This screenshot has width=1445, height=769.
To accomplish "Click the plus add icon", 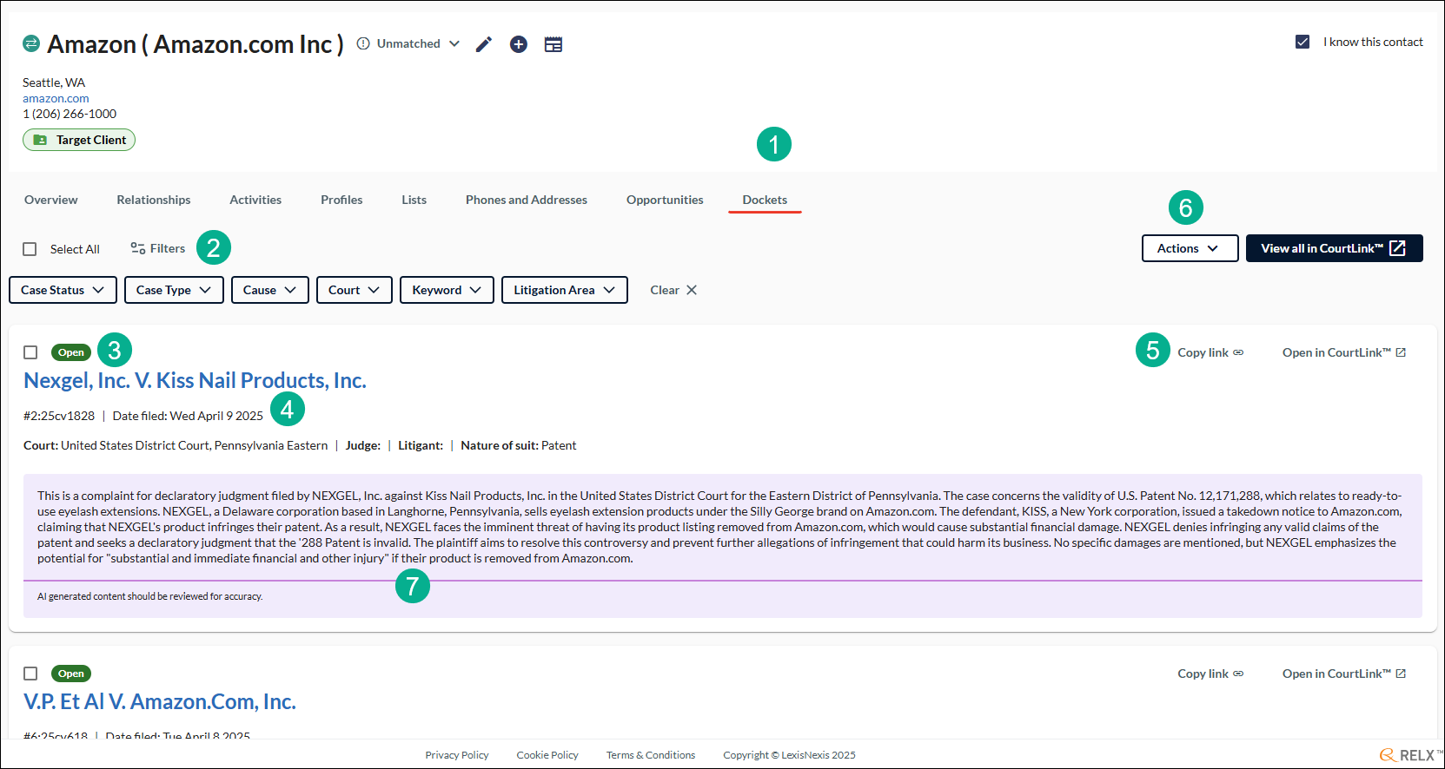I will coord(519,44).
